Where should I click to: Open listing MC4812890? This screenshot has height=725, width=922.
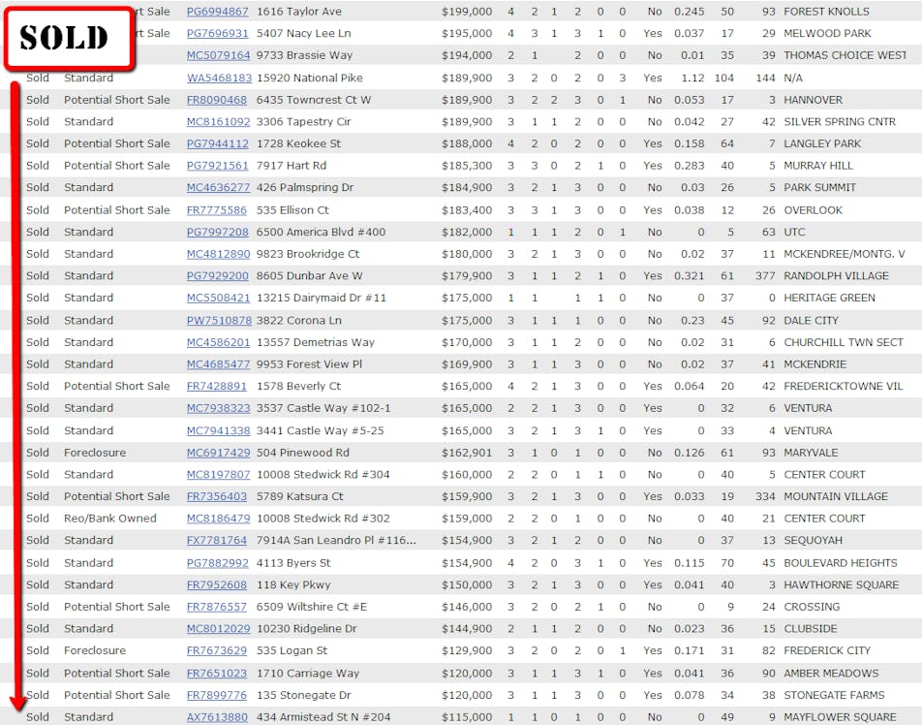click(218, 254)
